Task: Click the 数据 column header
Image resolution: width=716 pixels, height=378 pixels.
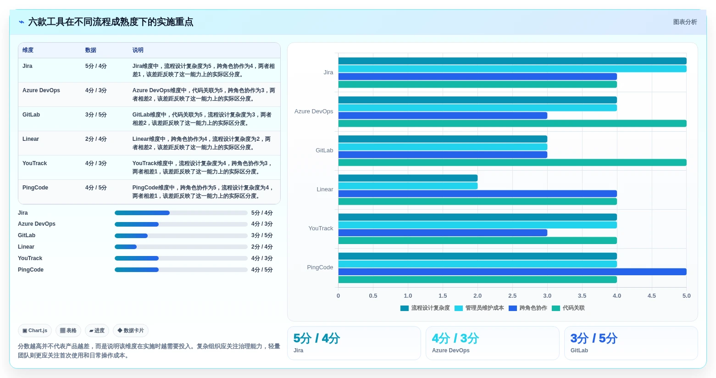Action: 91,50
